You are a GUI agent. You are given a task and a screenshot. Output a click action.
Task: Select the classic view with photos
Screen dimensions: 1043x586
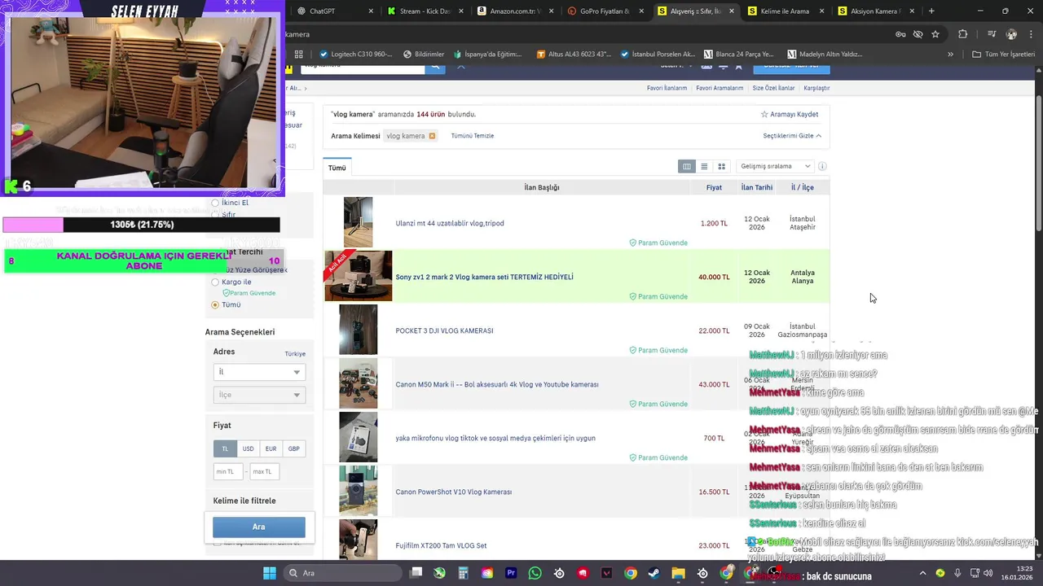pos(687,166)
